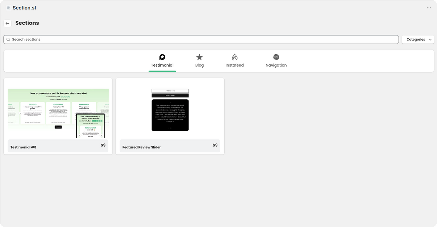This screenshot has width=437, height=227.
Task: Click the Section.st app logo icon
Action: pos(9,8)
